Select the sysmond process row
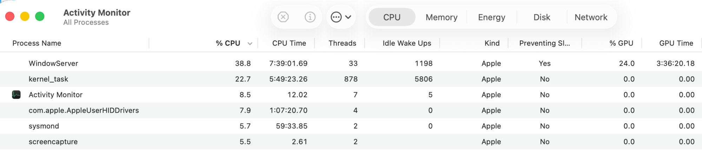The image size is (702, 152). 44,126
